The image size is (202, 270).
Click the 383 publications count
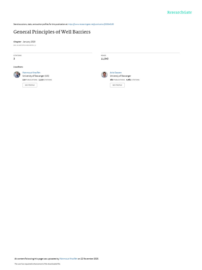[117, 80]
